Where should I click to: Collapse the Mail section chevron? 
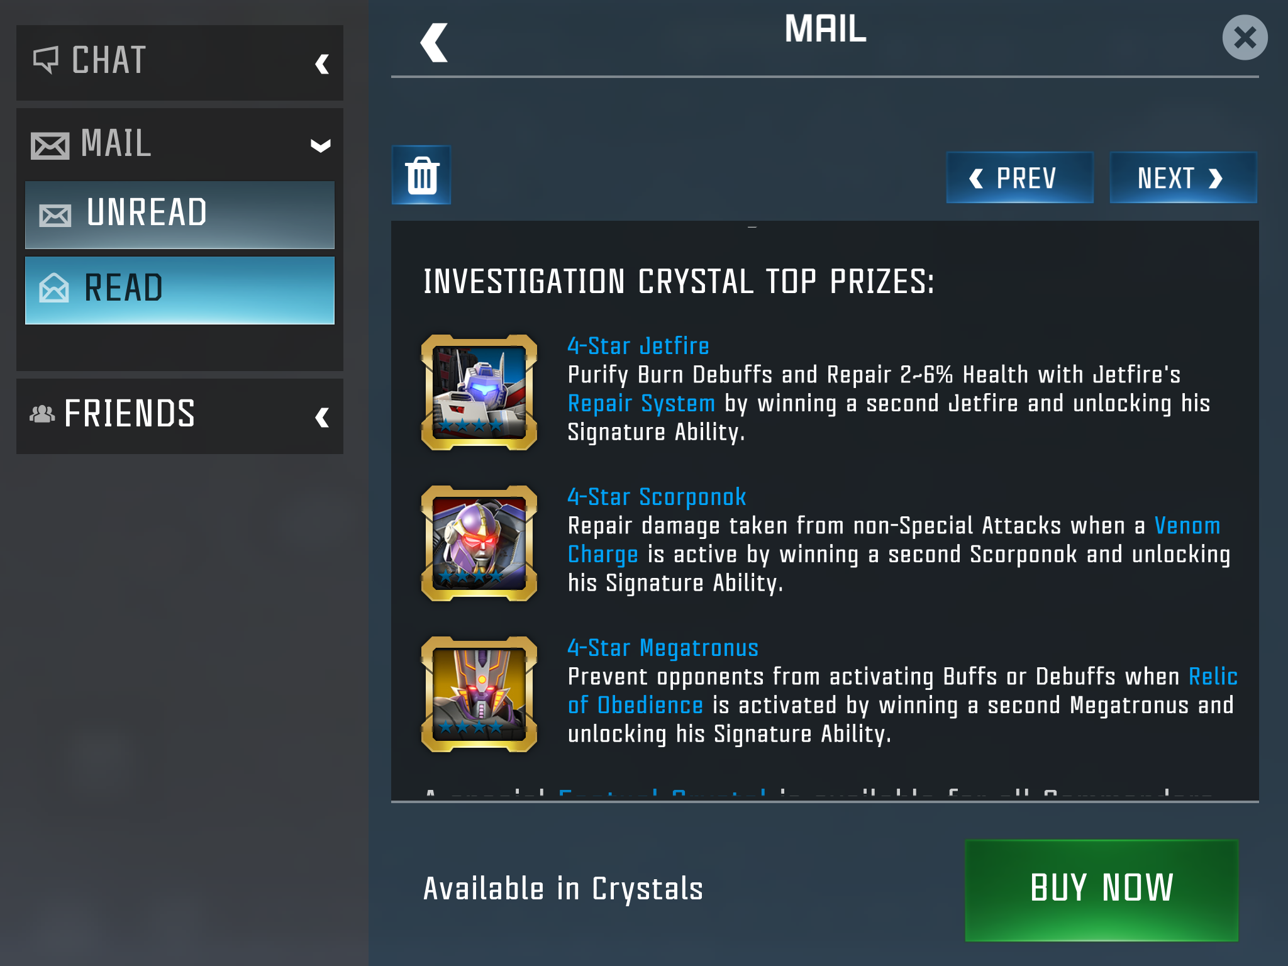pos(321,146)
